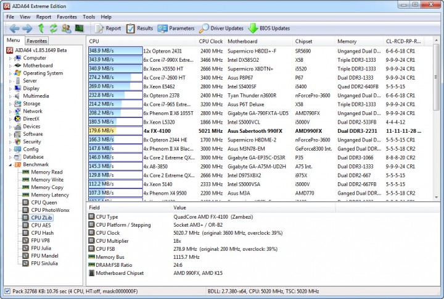Click results list scrollbar up arrow
Screen dimensions: 444x299
tap(436, 41)
